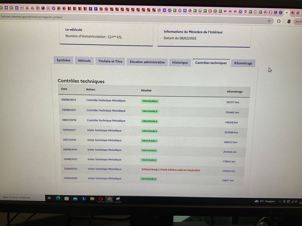Click the FAVORABLE badge for 13/10/2017

point(149,131)
